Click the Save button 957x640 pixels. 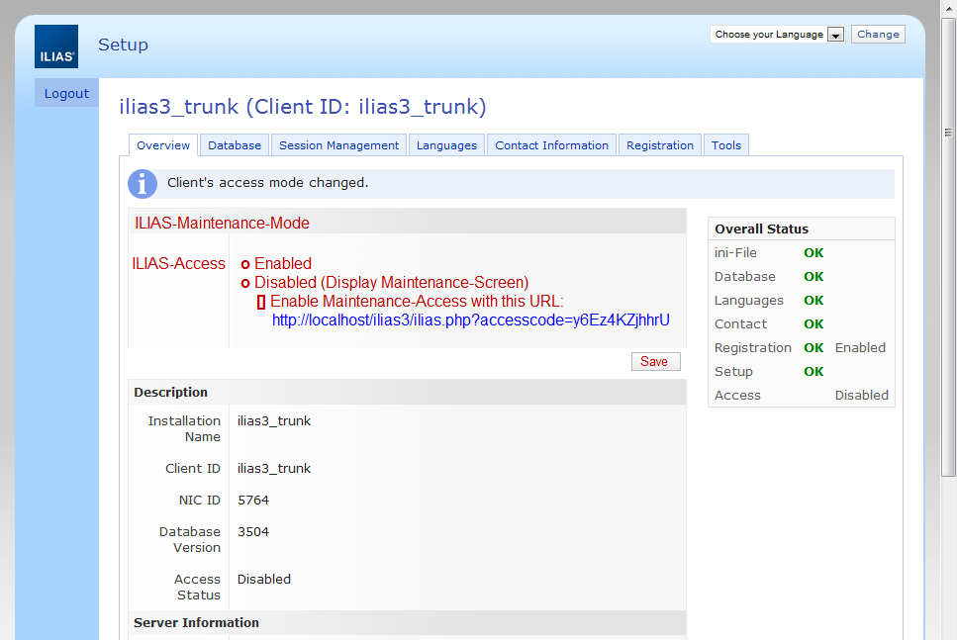tap(655, 362)
